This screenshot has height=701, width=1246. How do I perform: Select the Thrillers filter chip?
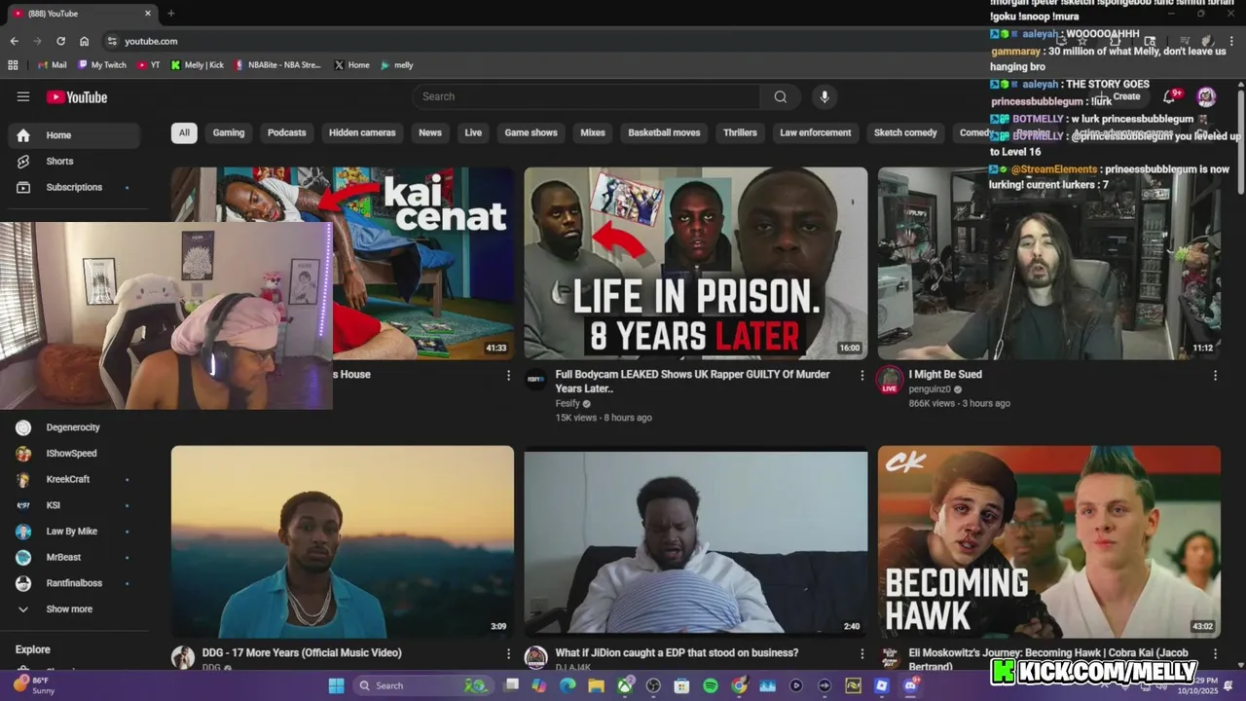coord(740,132)
